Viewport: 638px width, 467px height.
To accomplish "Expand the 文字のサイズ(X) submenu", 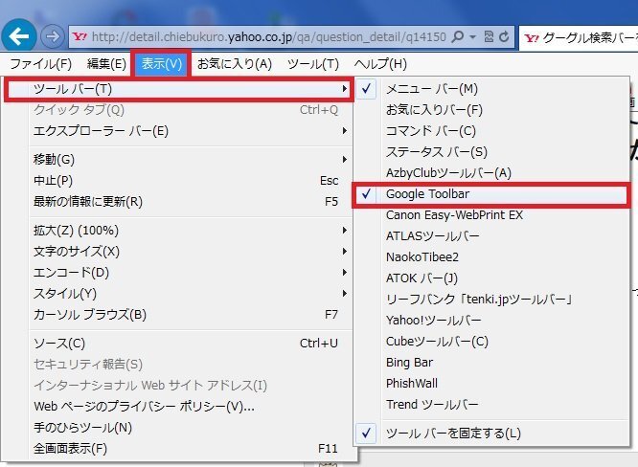I will click(179, 252).
